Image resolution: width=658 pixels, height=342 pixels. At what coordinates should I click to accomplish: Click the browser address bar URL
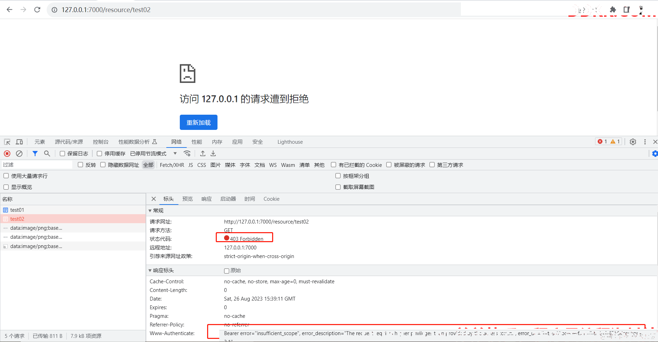click(106, 10)
